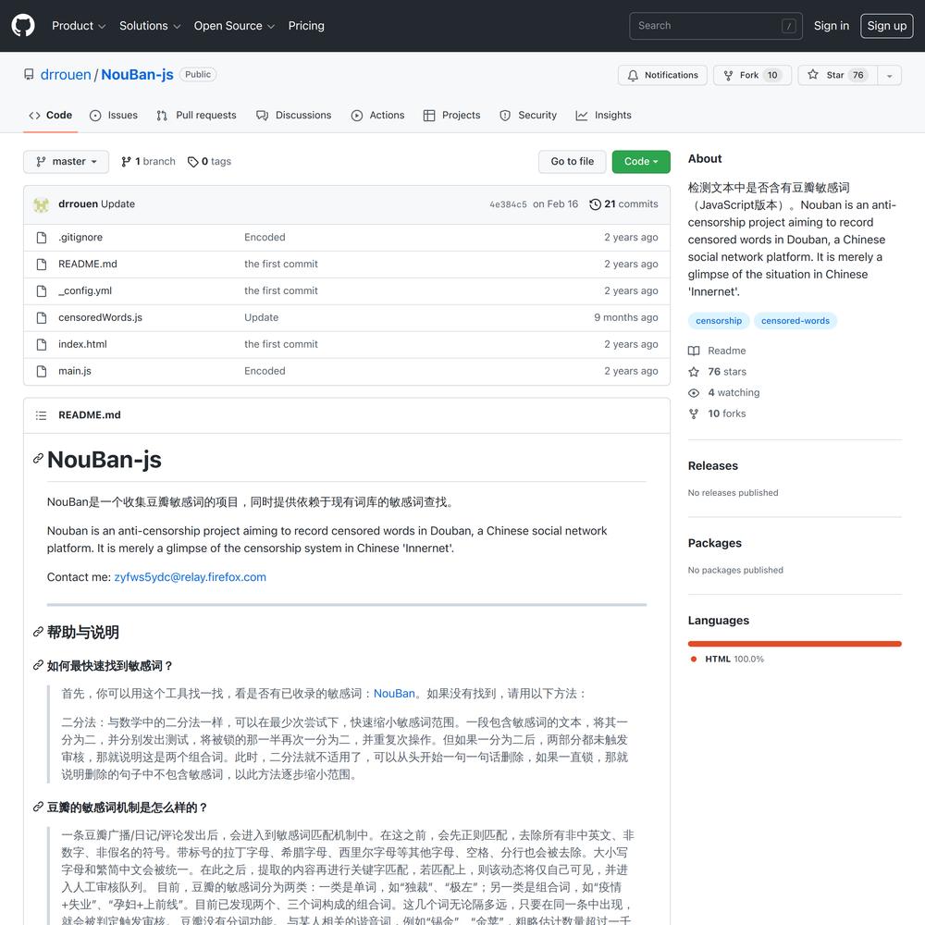Open the GitHub home logo
The height and width of the screenshot is (925, 925).
(23, 25)
